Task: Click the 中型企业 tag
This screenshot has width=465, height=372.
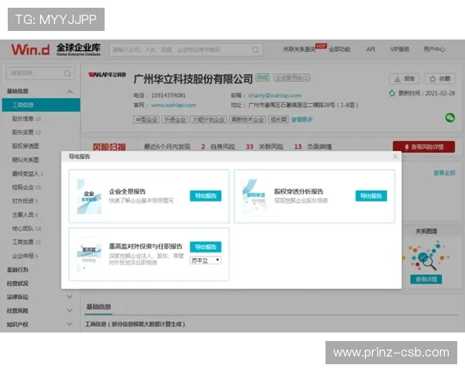Action: click(146, 119)
